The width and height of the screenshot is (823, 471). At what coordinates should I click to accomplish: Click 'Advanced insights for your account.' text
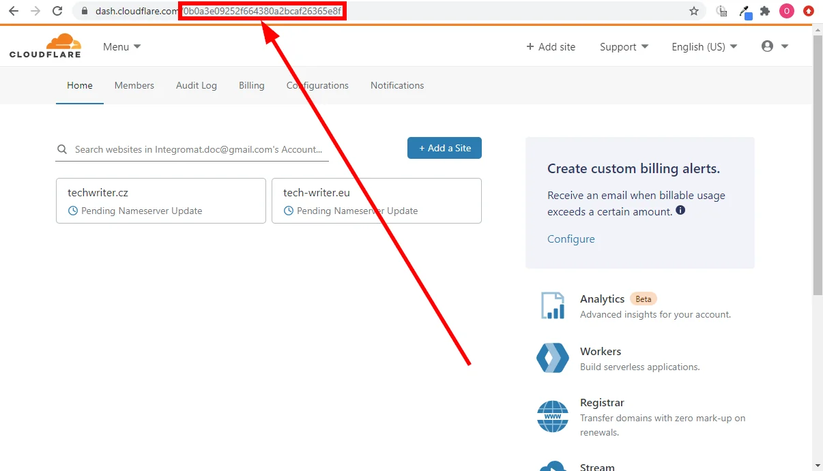pyautogui.click(x=656, y=314)
